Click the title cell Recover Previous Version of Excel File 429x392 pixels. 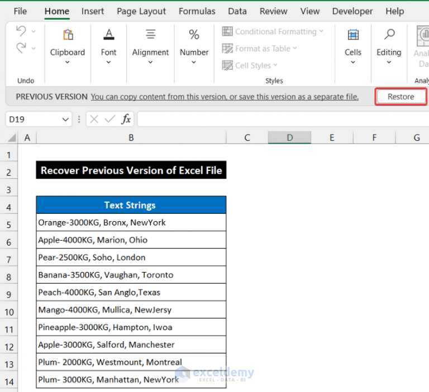pos(131,170)
